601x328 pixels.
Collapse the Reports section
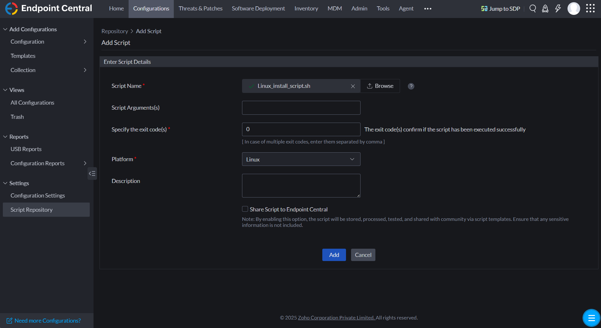(x=5, y=137)
